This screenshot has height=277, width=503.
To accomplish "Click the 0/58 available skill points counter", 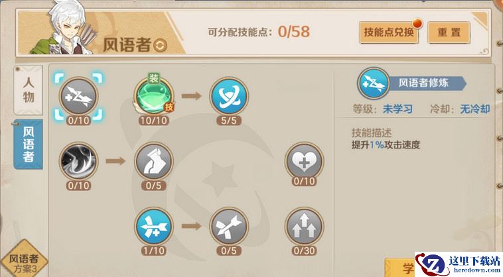I will [x=294, y=32].
